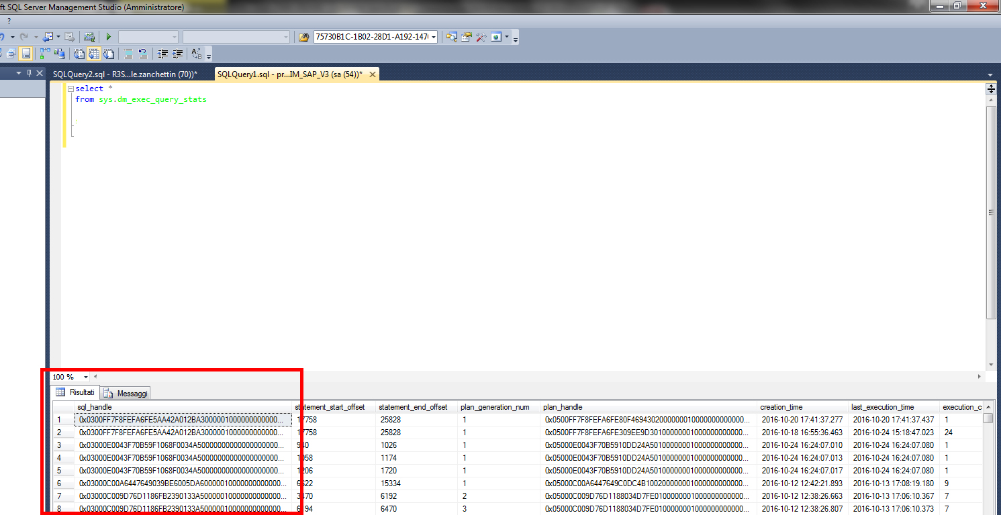Click the Decrease Indent icon
The height and width of the screenshot is (515, 1001).
coord(162,54)
